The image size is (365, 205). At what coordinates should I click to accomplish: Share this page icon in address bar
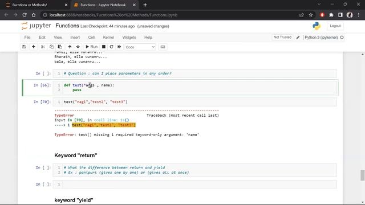[x=302, y=15]
